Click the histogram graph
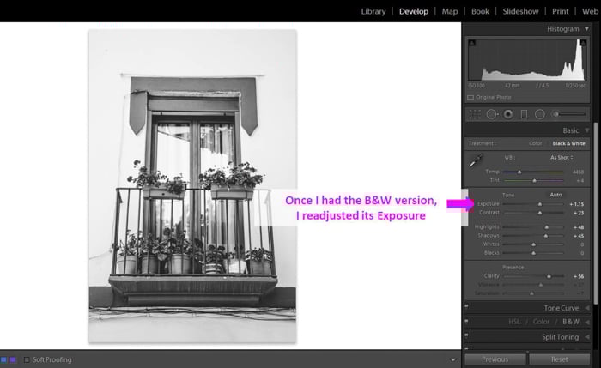601x368 pixels. [x=527, y=60]
